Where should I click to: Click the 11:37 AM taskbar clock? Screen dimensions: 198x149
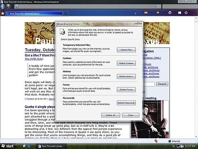(x=190, y=146)
